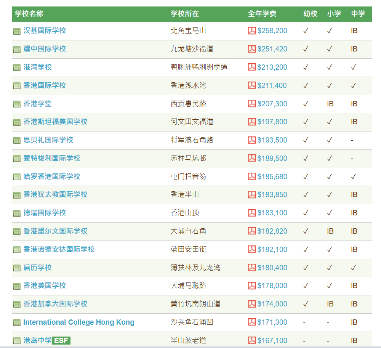Open the PDF icon next to $189,500

252,158
